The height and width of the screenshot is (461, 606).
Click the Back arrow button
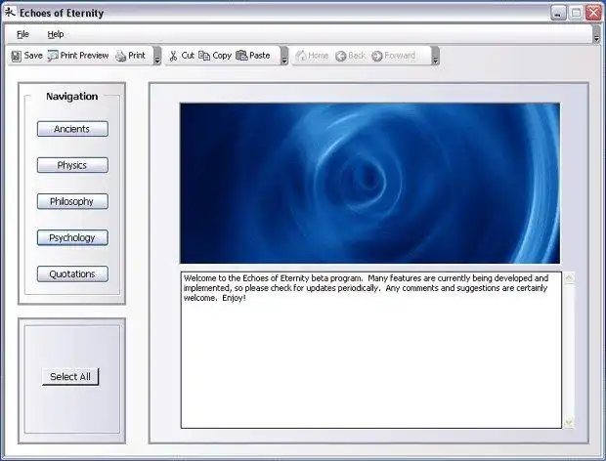tap(350, 56)
